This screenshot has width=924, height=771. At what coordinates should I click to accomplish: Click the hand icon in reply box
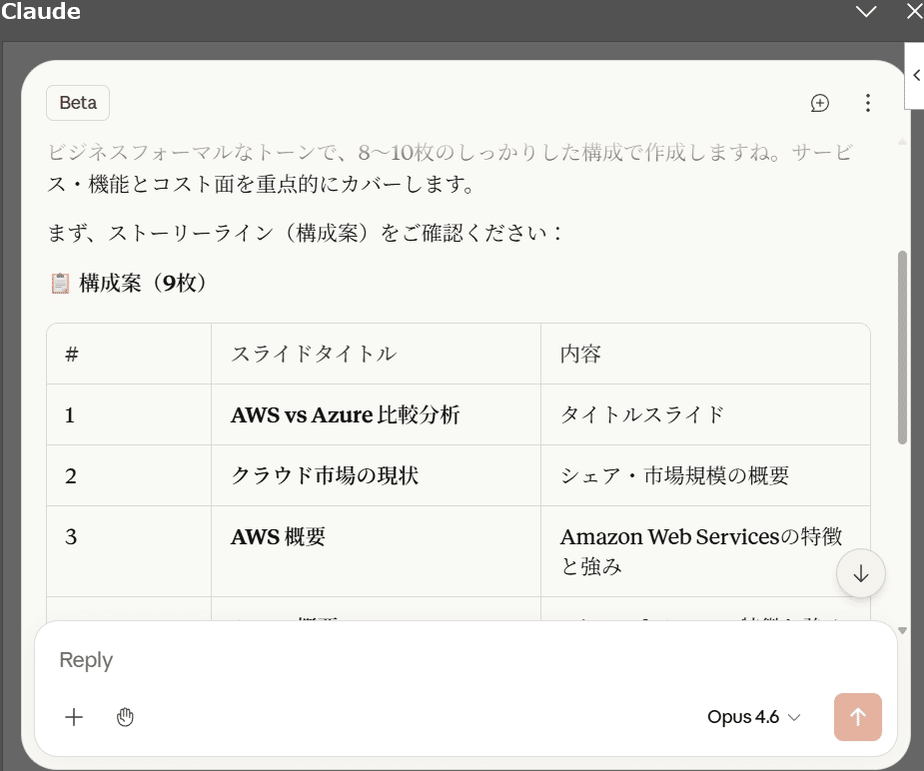tap(125, 717)
